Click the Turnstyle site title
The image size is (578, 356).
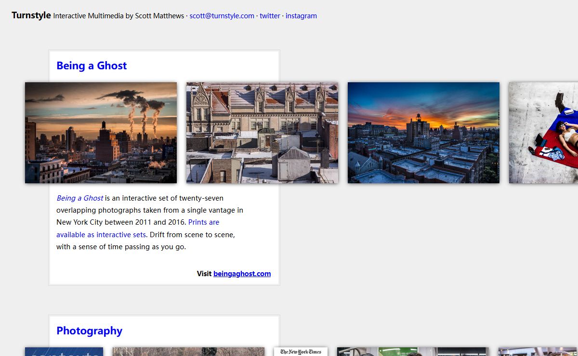coord(31,15)
